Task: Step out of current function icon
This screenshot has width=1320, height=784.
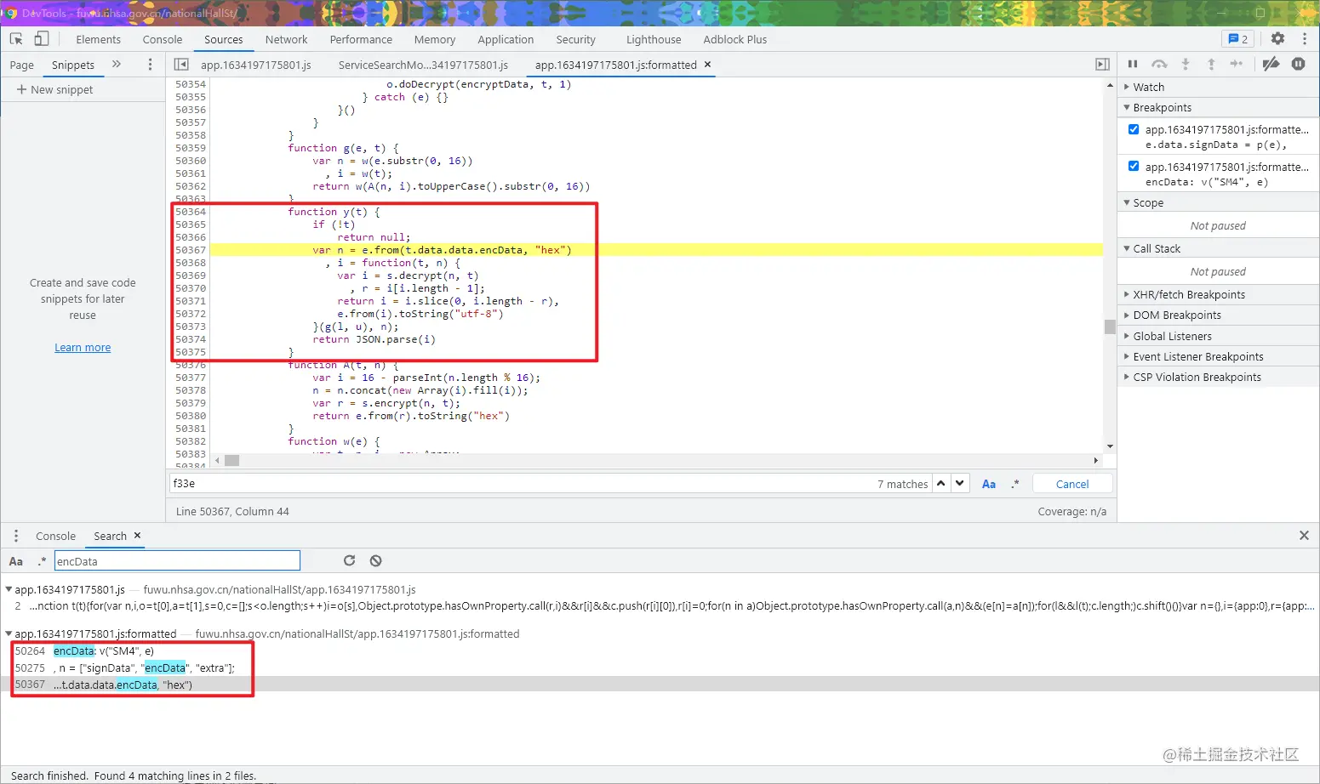Action: pyautogui.click(x=1211, y=64)
